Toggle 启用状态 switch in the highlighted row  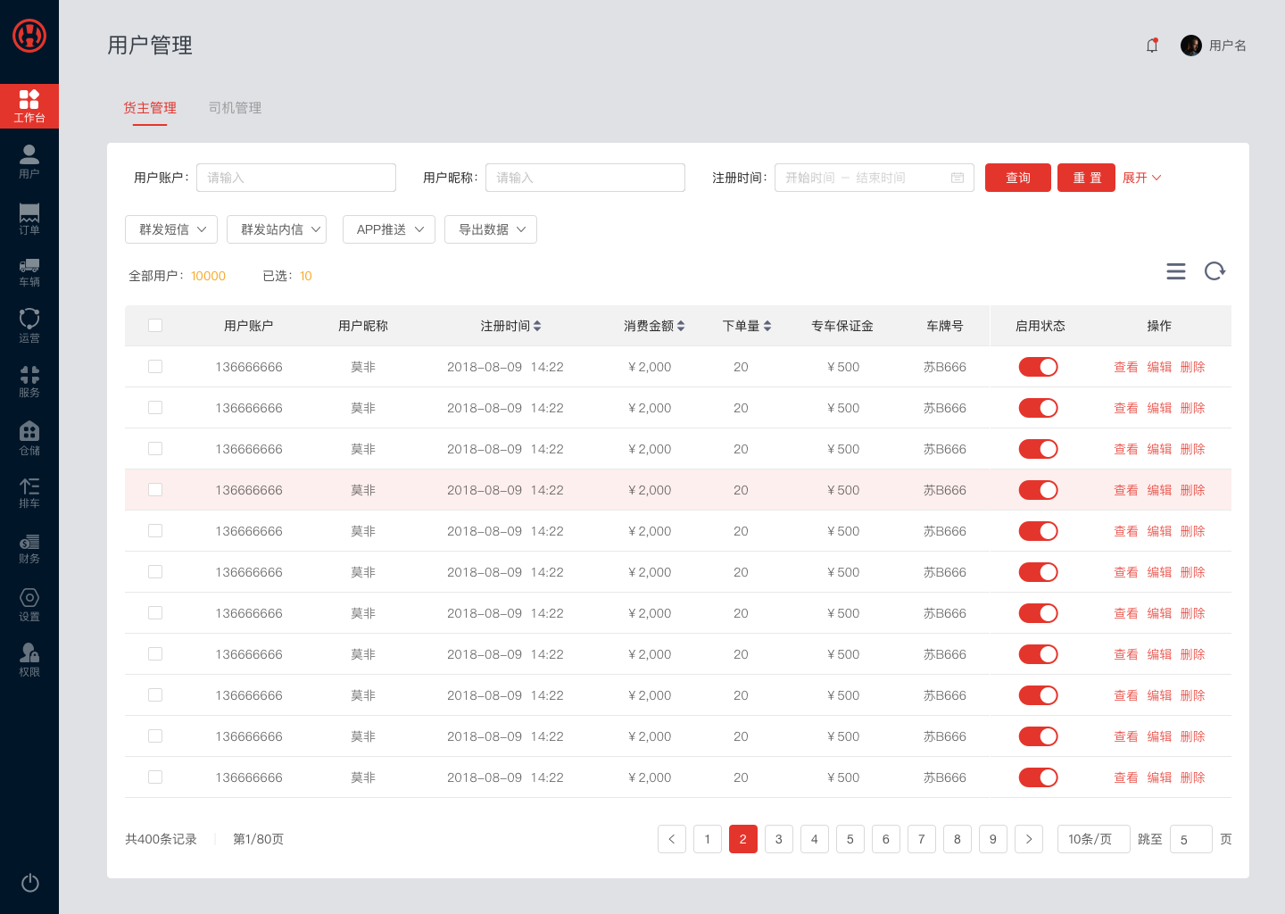click(1039, 490)
